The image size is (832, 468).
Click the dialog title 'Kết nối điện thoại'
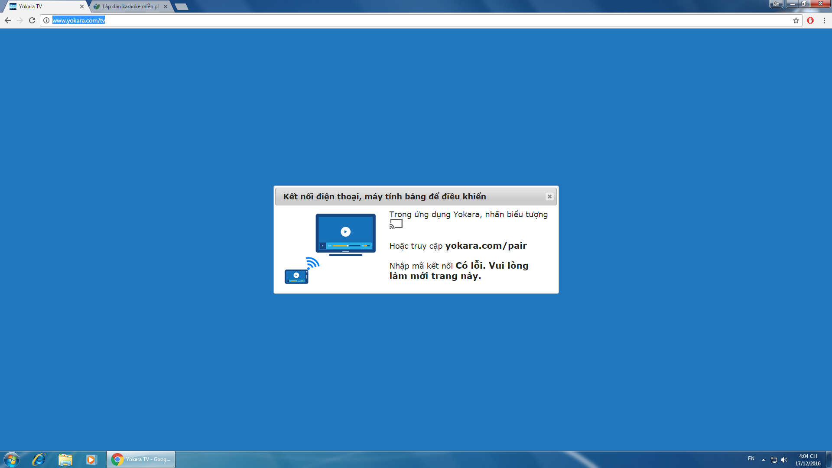point(384,197)
